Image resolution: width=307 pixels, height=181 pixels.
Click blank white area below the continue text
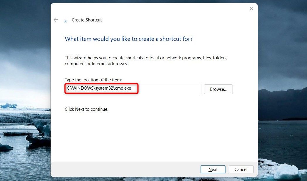[x=154, y=137]
